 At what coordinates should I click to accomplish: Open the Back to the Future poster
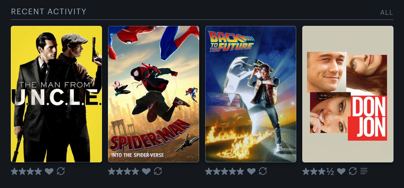pyautogui.click(x=251, y=94)
